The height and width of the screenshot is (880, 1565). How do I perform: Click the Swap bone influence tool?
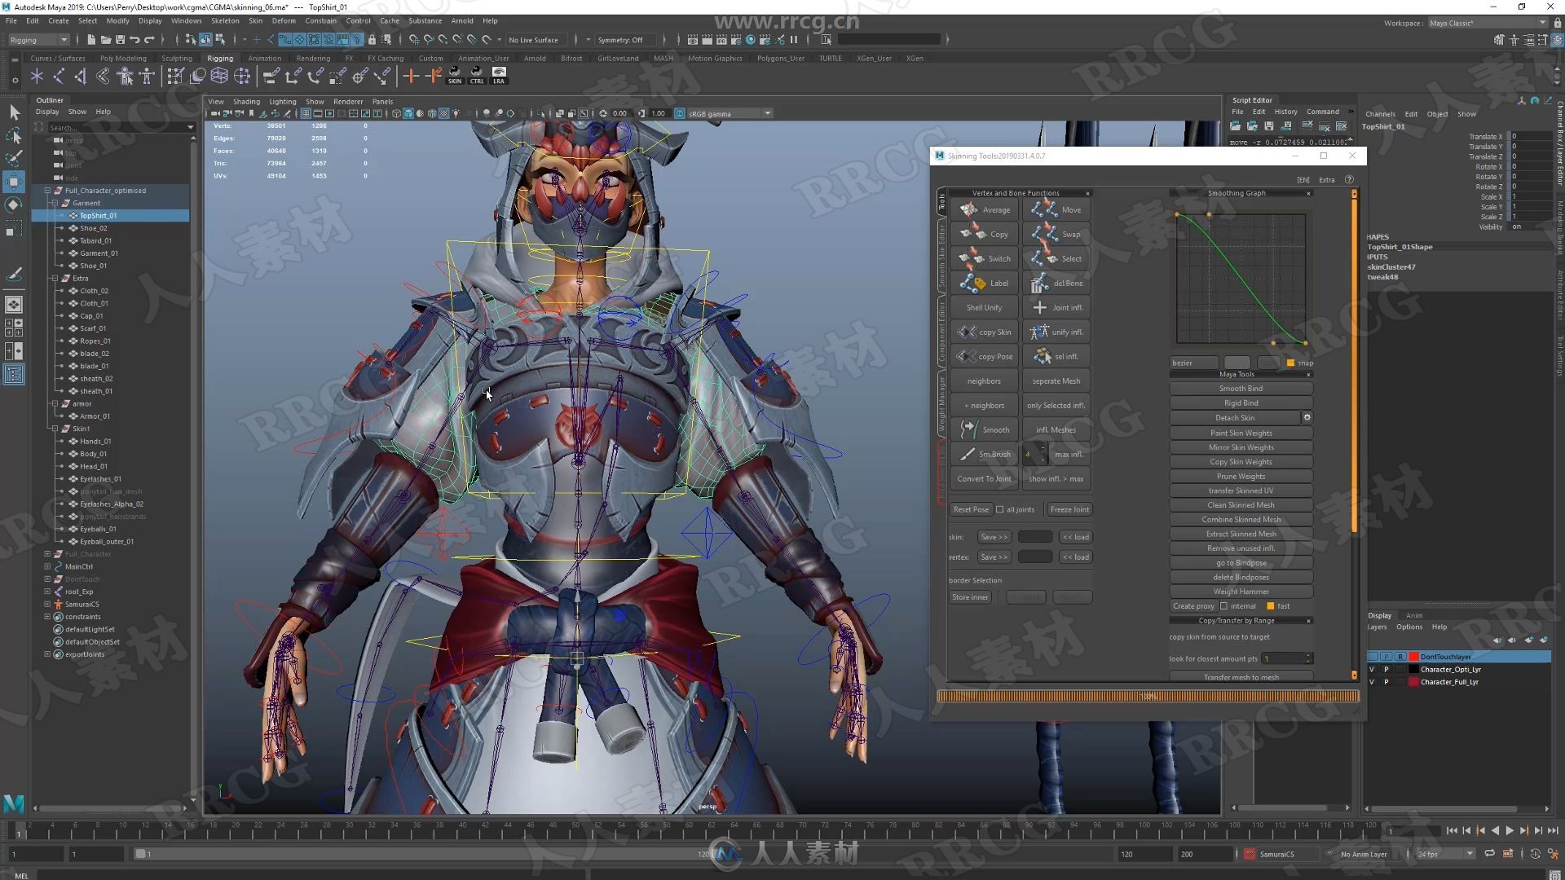tap(1056, 234)
